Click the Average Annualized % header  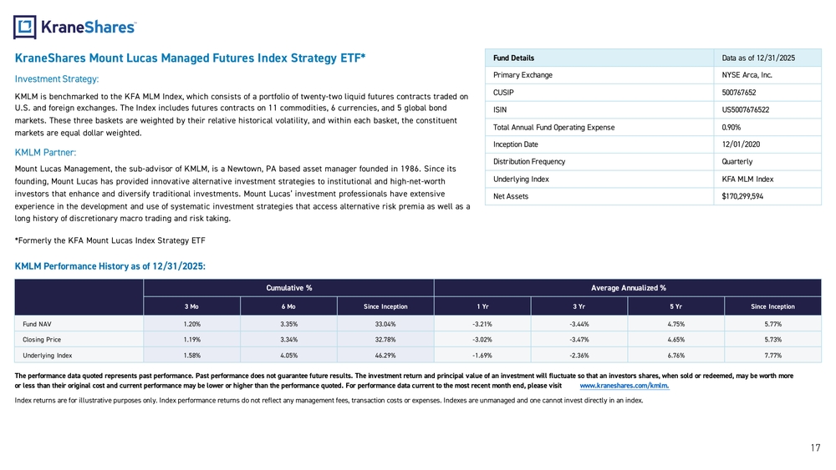(628, 288)
